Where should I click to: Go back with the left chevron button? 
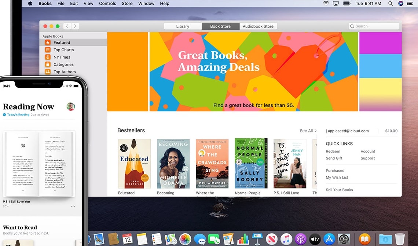pyautogui.click(x=67, y=26)
